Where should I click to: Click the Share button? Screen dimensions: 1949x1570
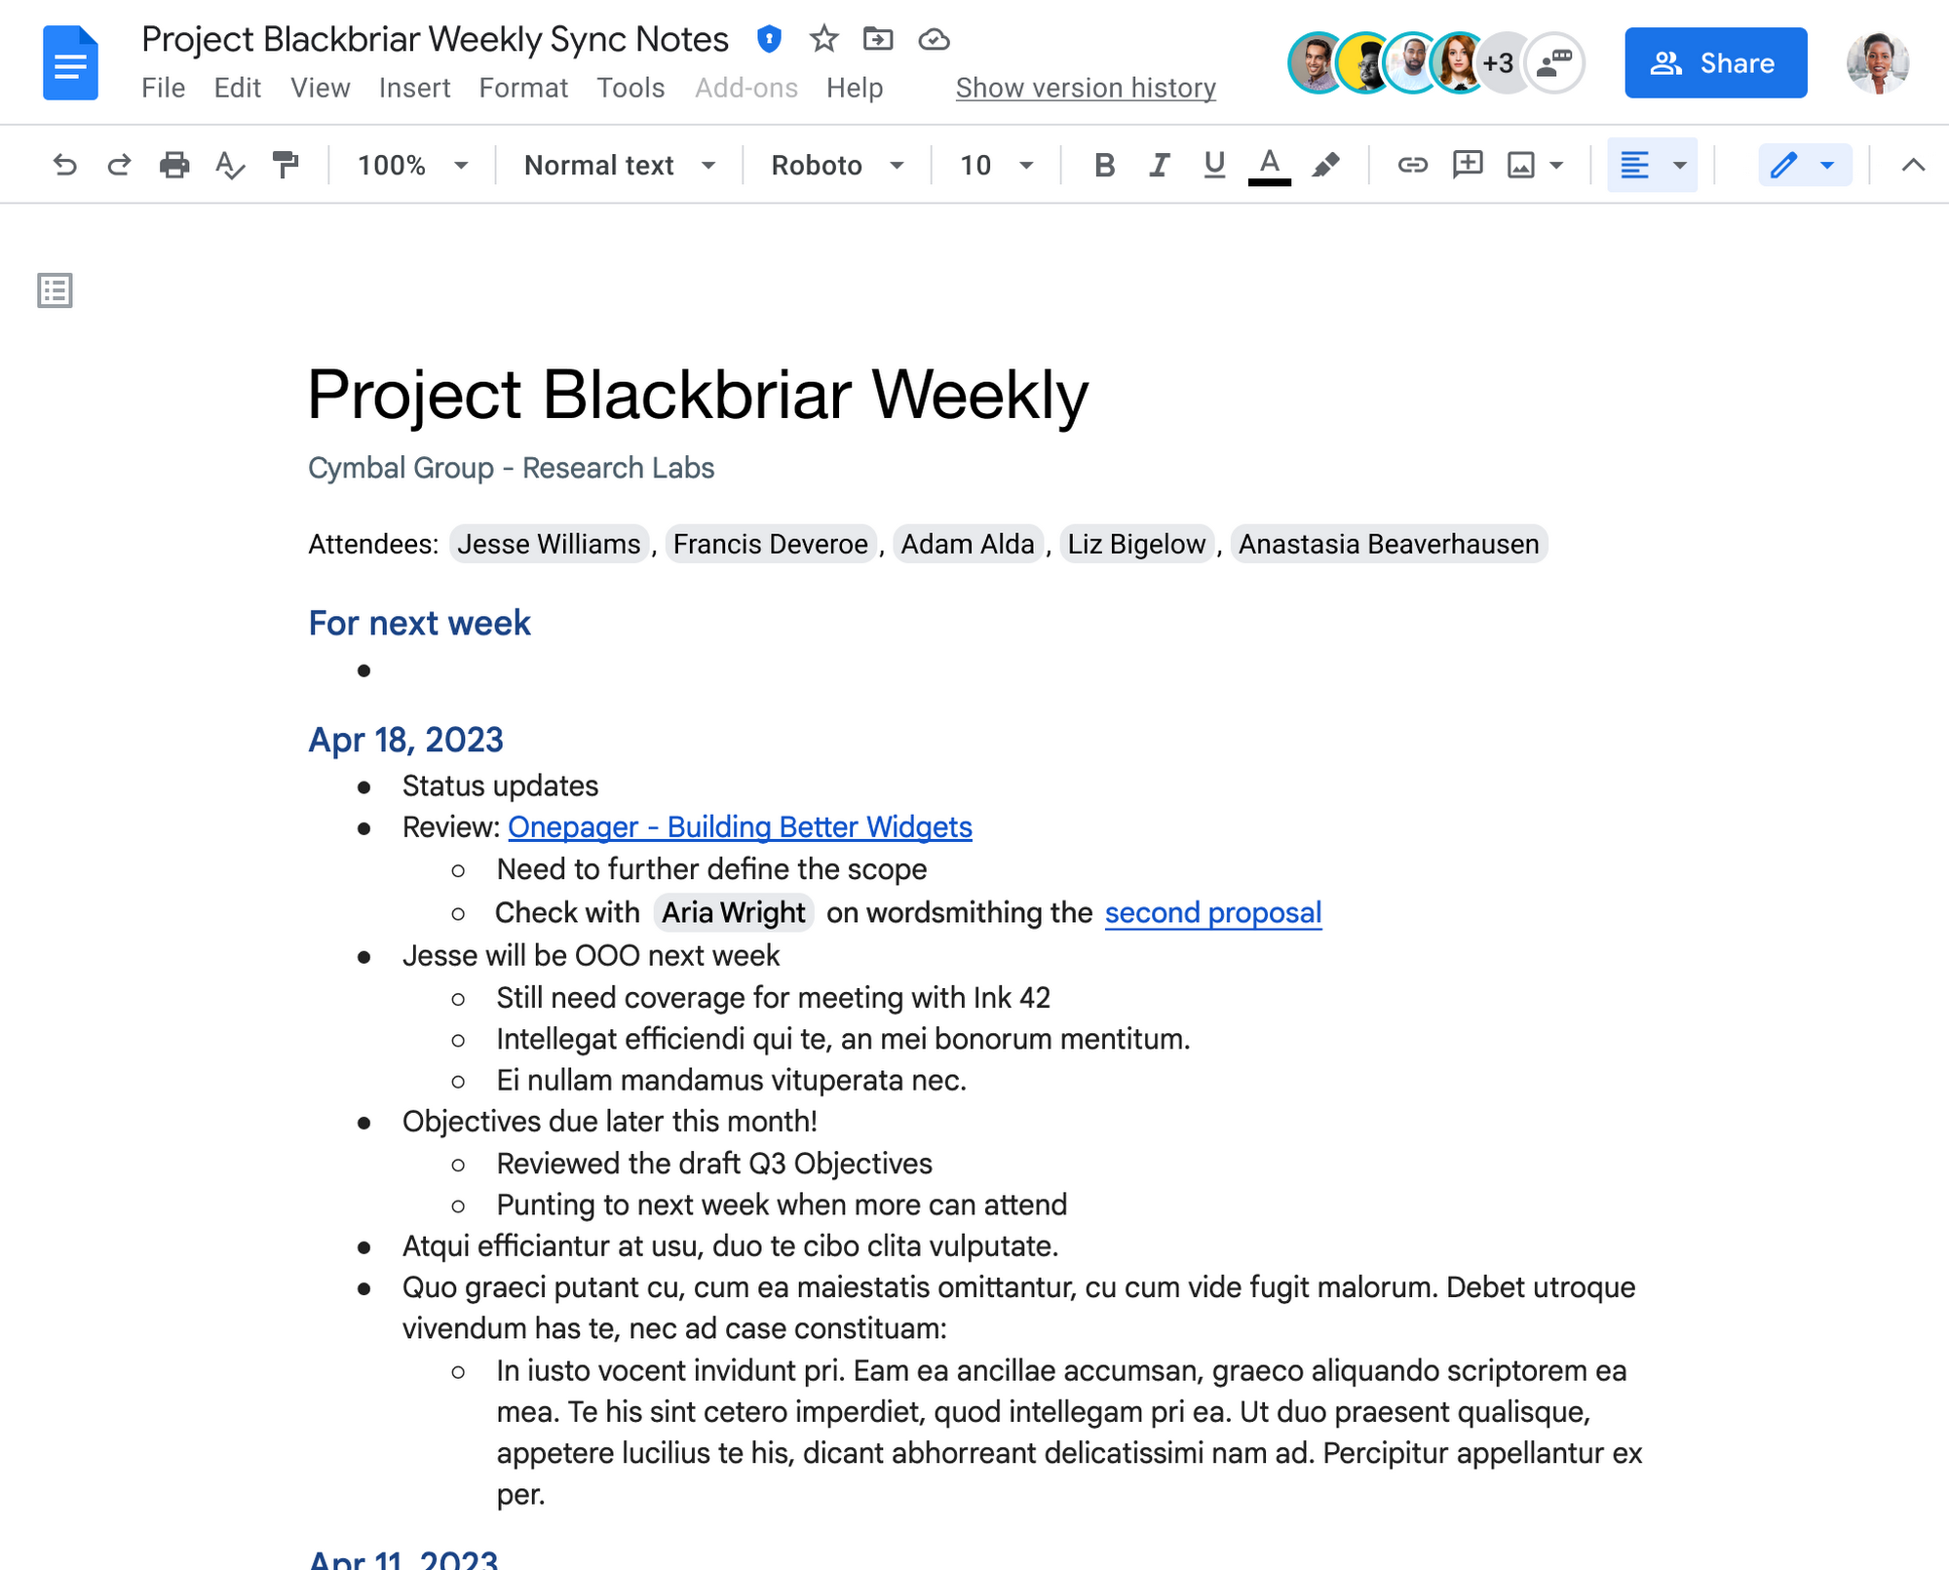(1715, 63)
